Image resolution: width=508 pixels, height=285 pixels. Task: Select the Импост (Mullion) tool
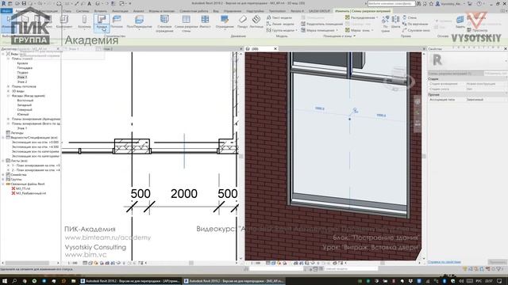point(205,22)
